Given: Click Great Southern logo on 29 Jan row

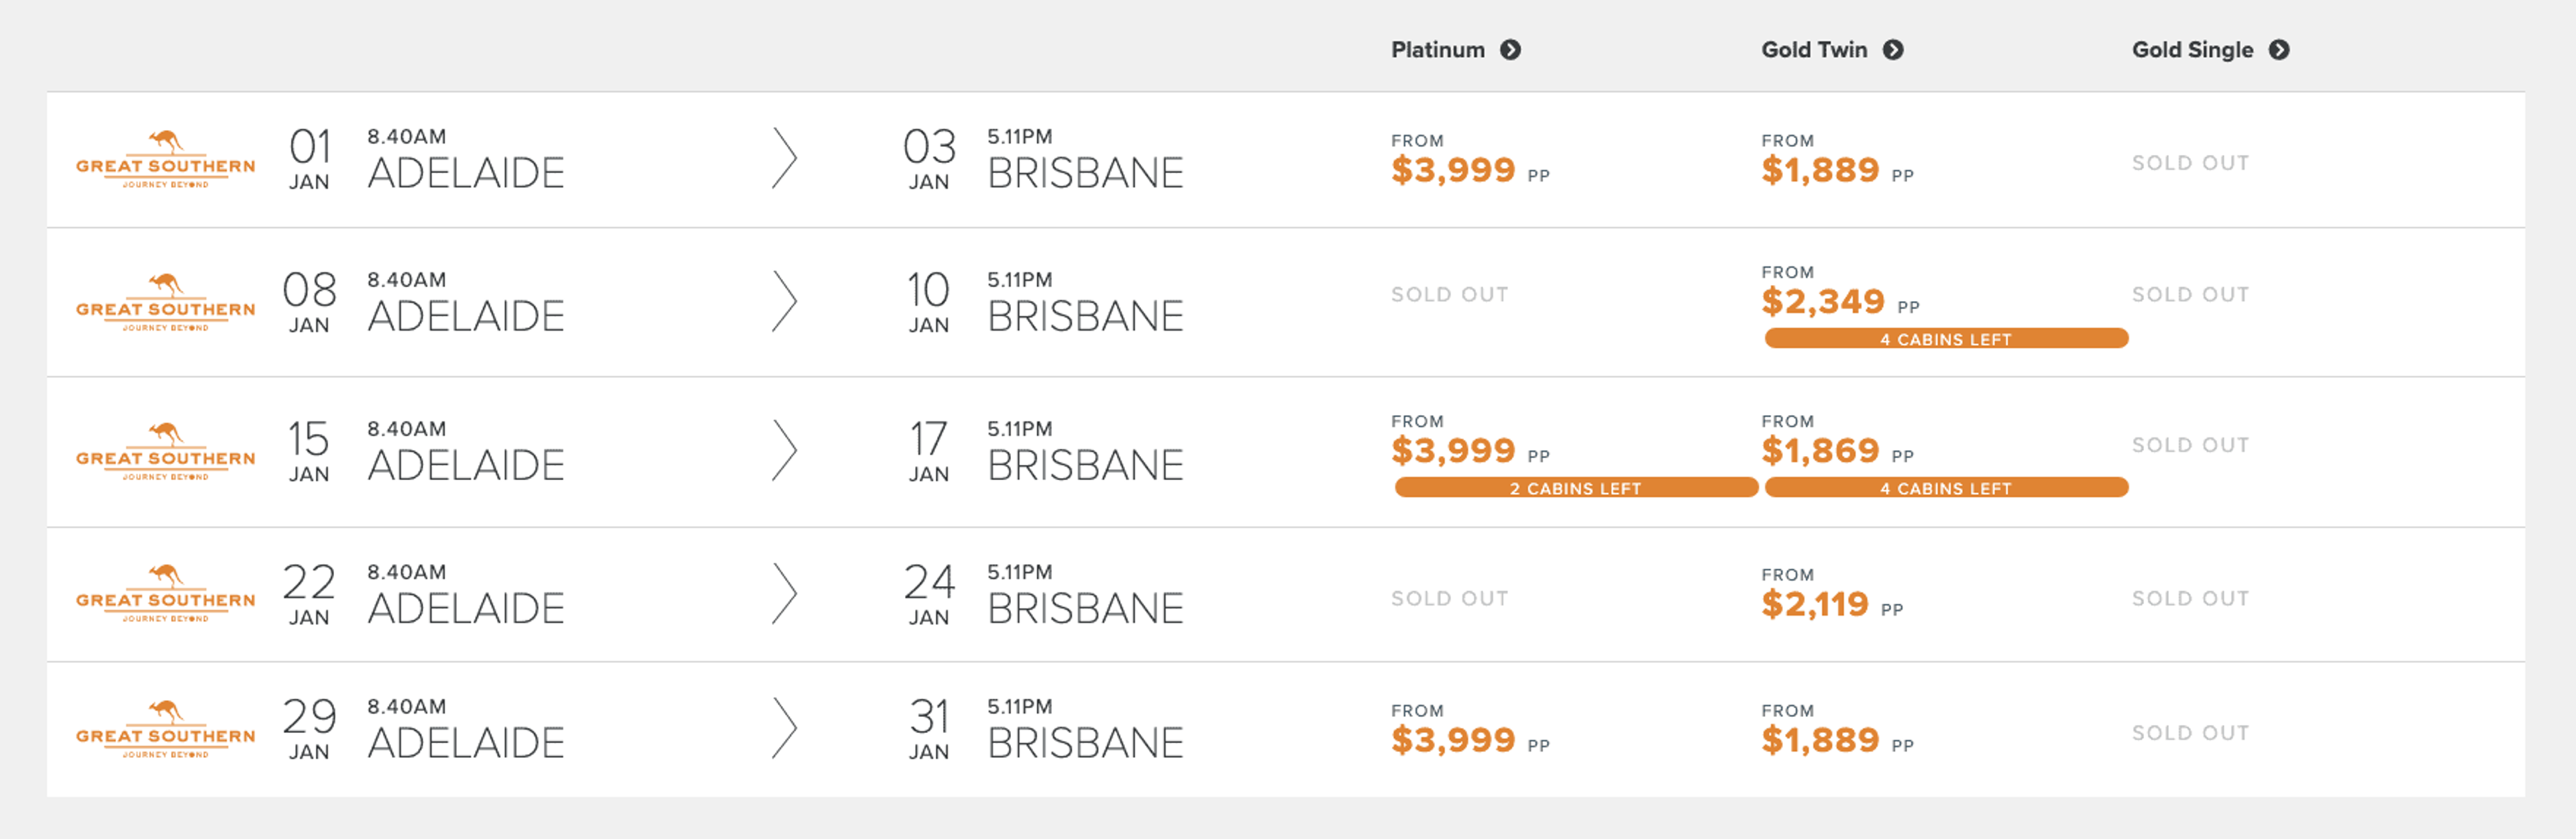Looking at the screenshot, I should click(x=165, y=729).
